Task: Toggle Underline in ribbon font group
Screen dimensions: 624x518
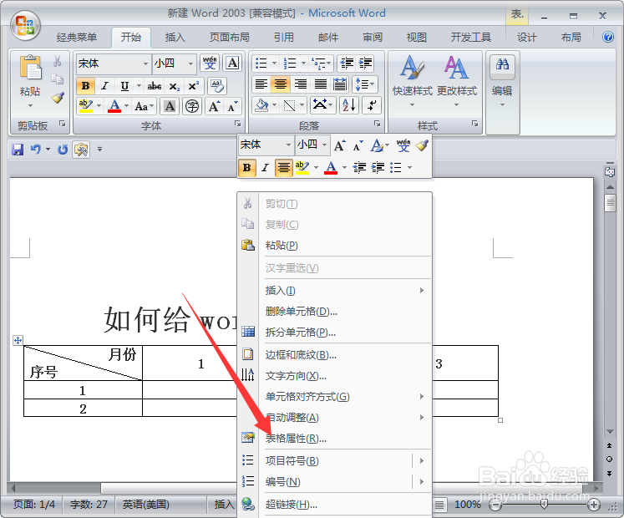Action: (124, 85)
